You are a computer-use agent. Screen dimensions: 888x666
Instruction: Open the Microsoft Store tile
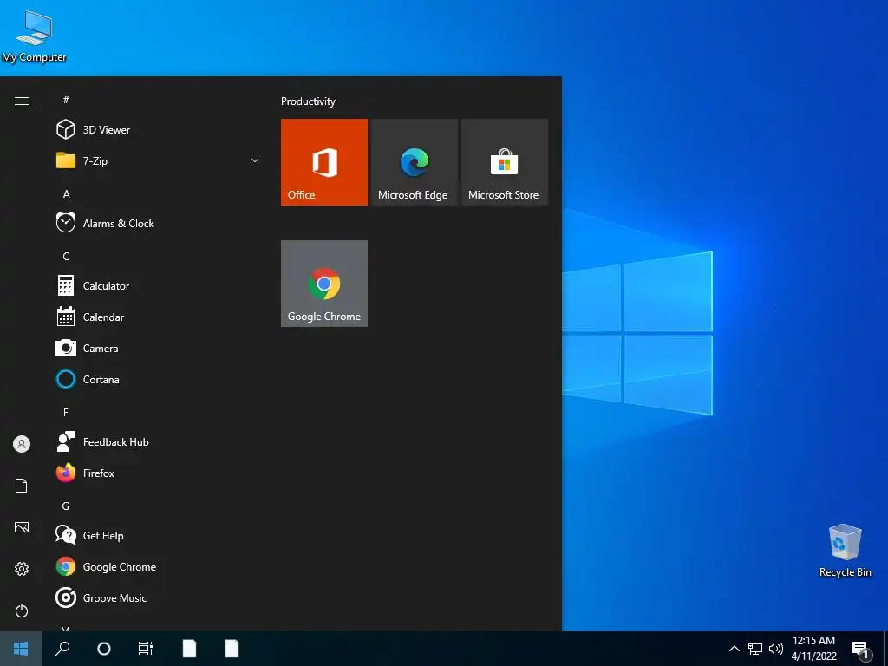[x=505, y=162]
